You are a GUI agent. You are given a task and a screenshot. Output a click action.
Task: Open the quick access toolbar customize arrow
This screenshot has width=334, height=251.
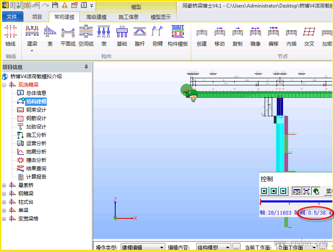coord(91,5)
